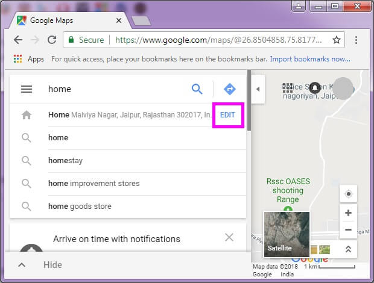Show your location with the target icon
The height and width of the screenshot is (283, 374).
click(348, 194)
